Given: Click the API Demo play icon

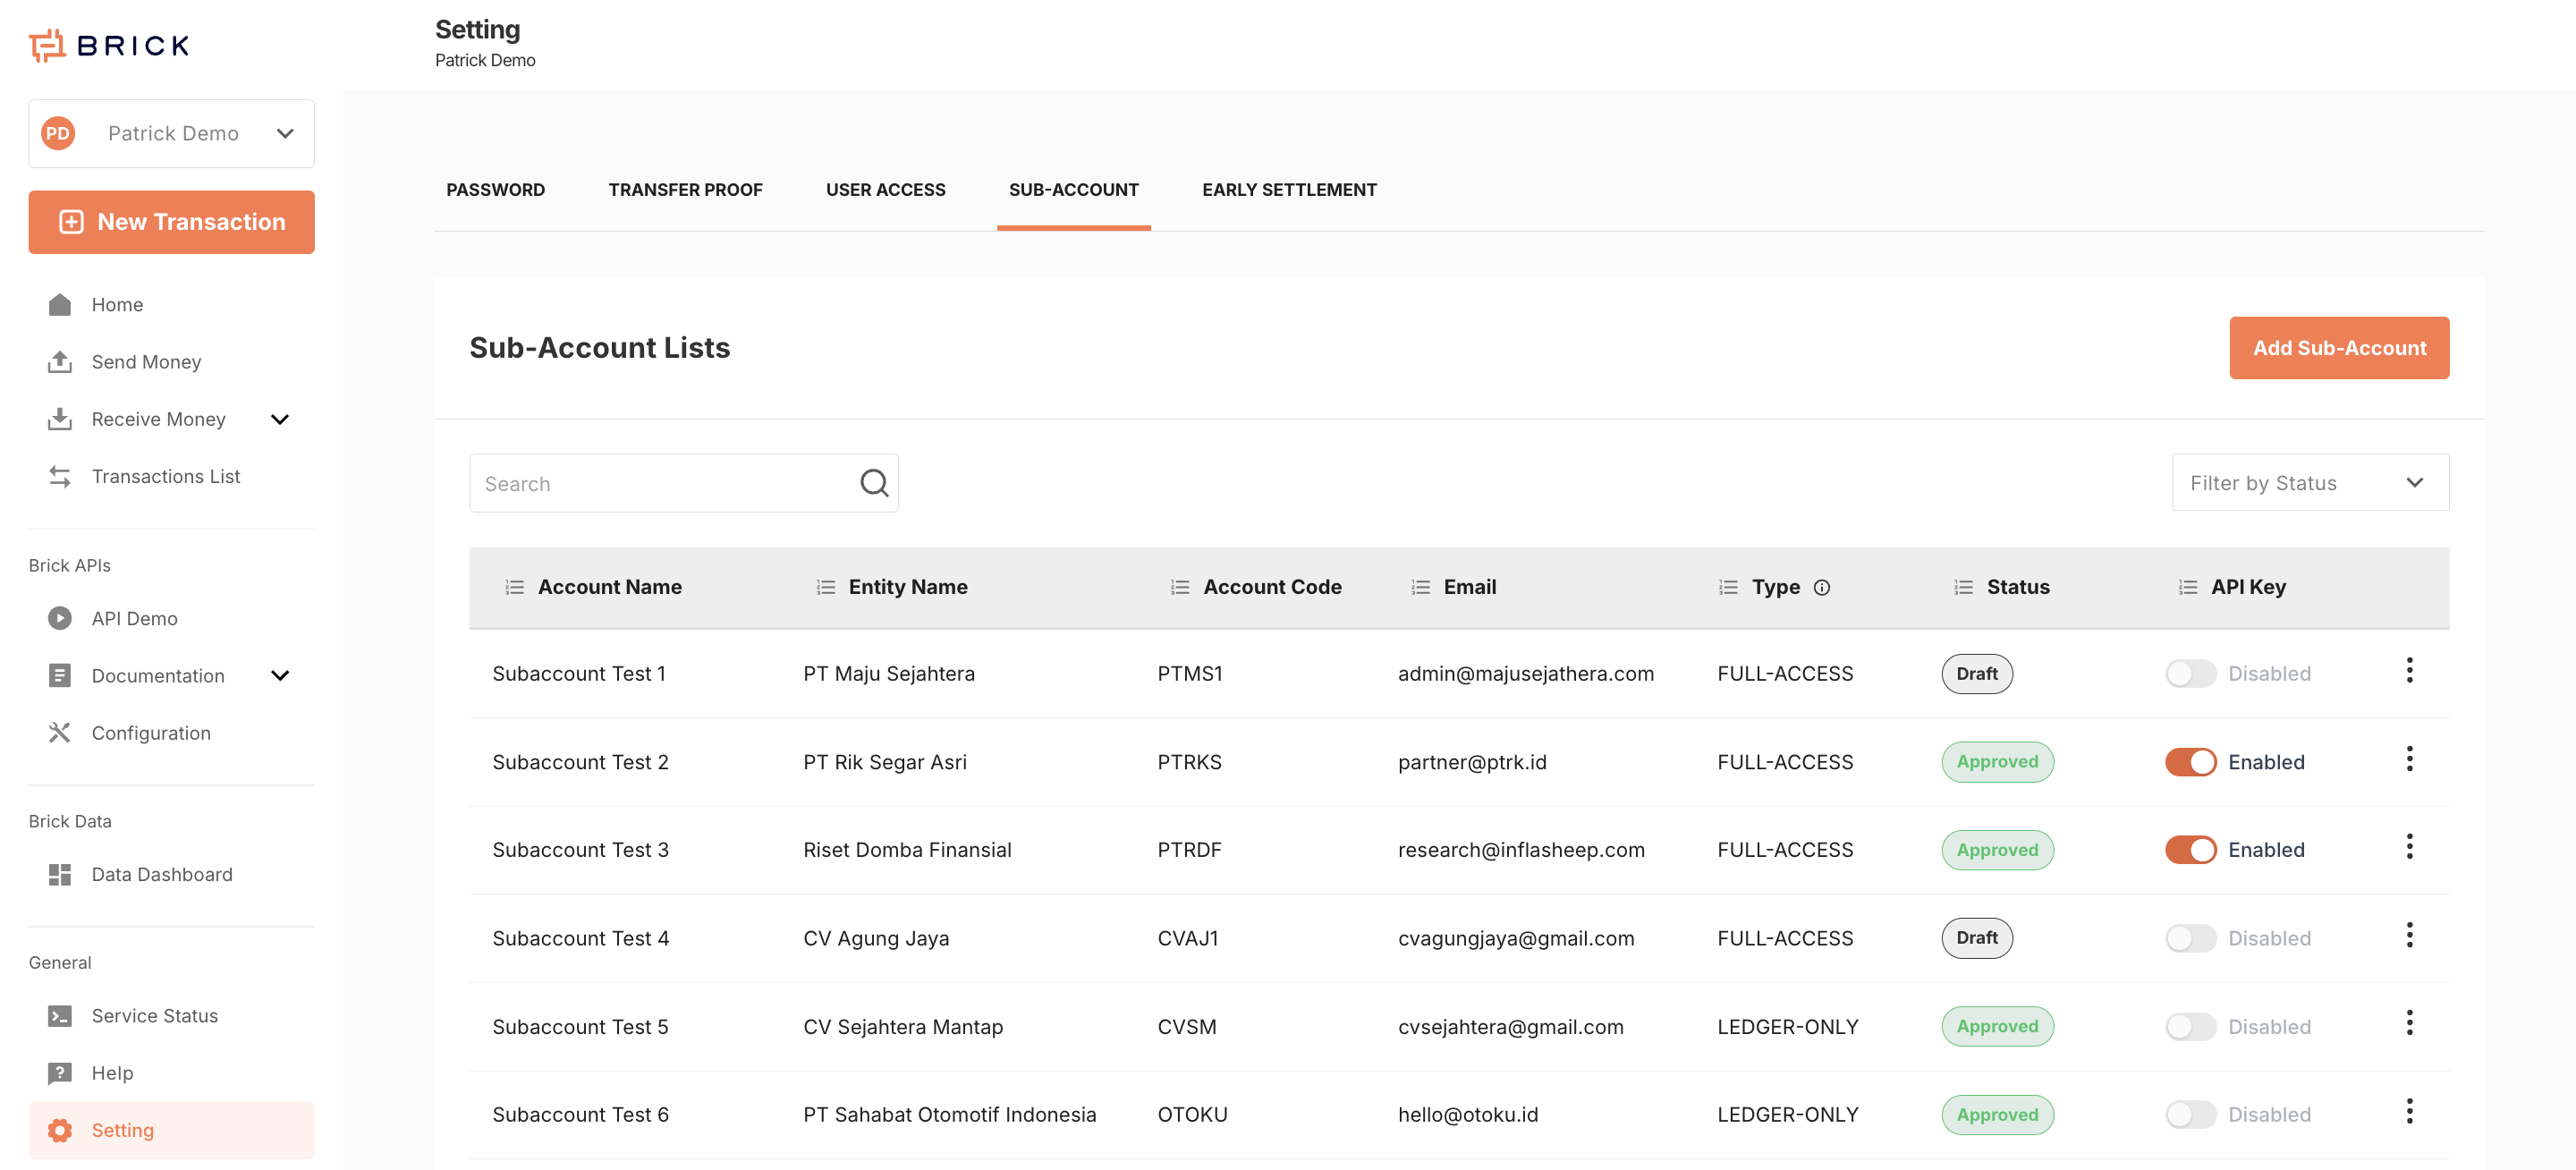Looking at the screenshot, I should tap(59, 619).
